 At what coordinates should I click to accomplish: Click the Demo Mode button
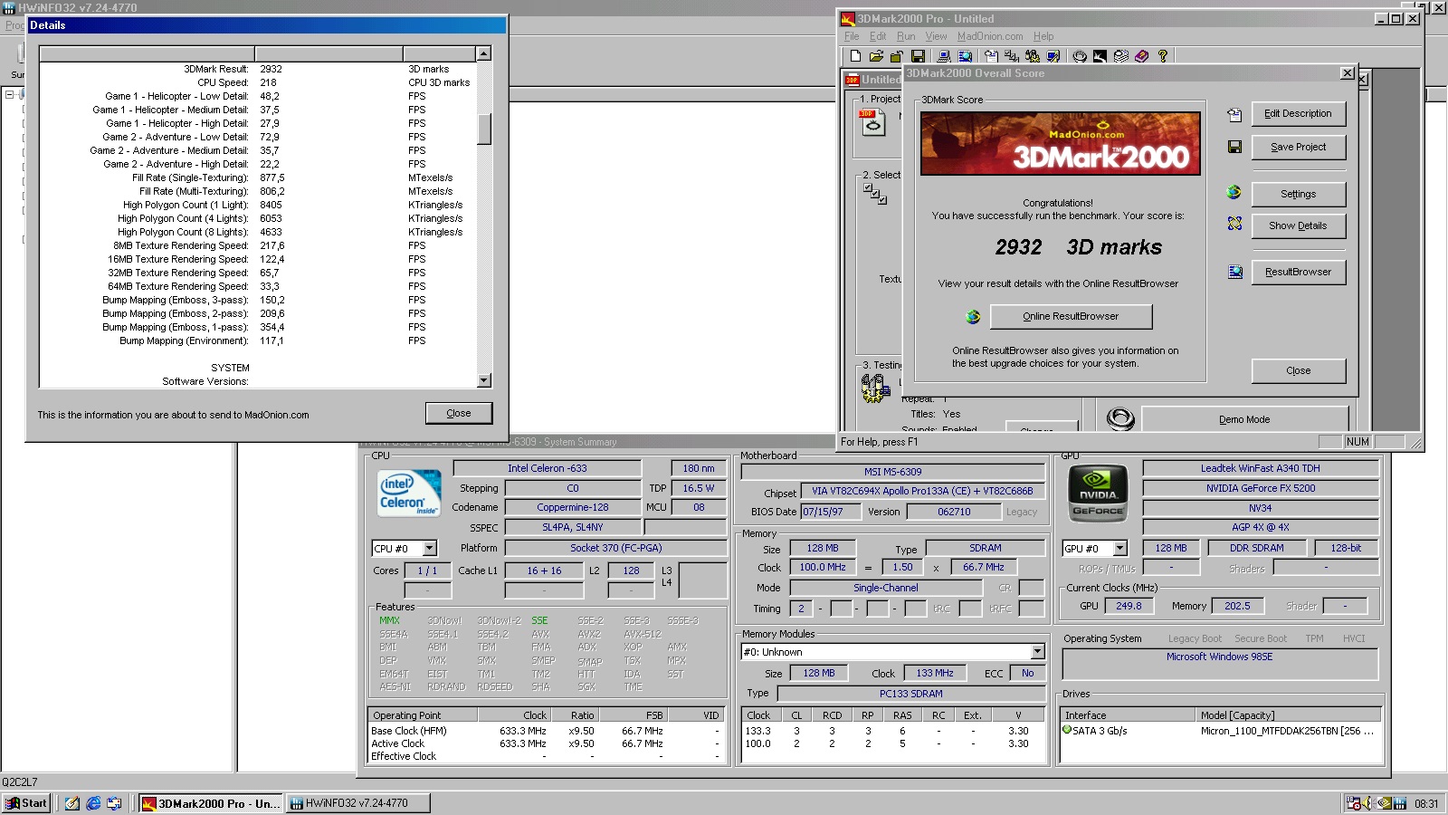pos(1244,419)
